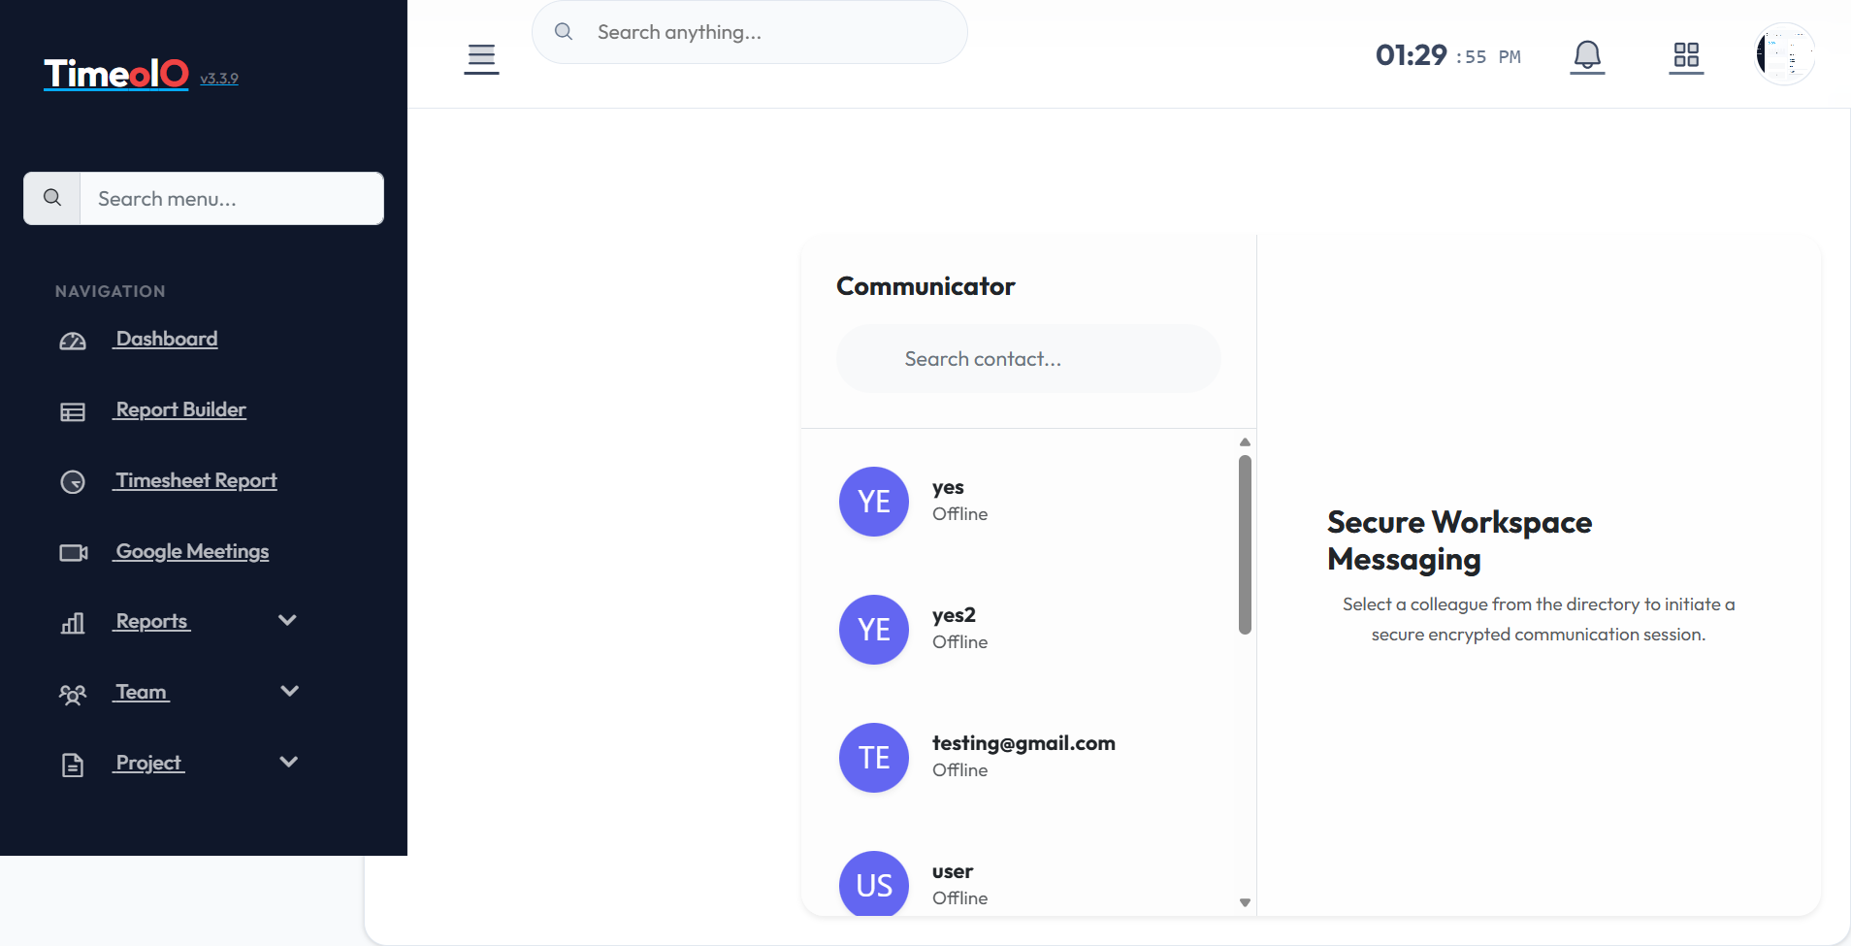Focus the Search contact field

pos(1028,359)
